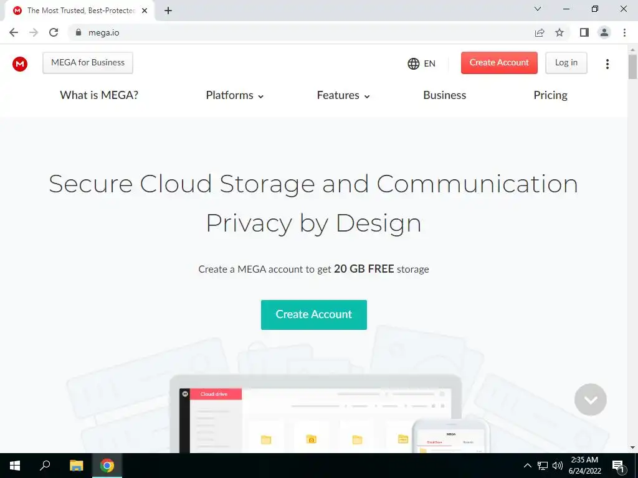Click the green Create Account button
638x478 pixels.
pos(314,314)
